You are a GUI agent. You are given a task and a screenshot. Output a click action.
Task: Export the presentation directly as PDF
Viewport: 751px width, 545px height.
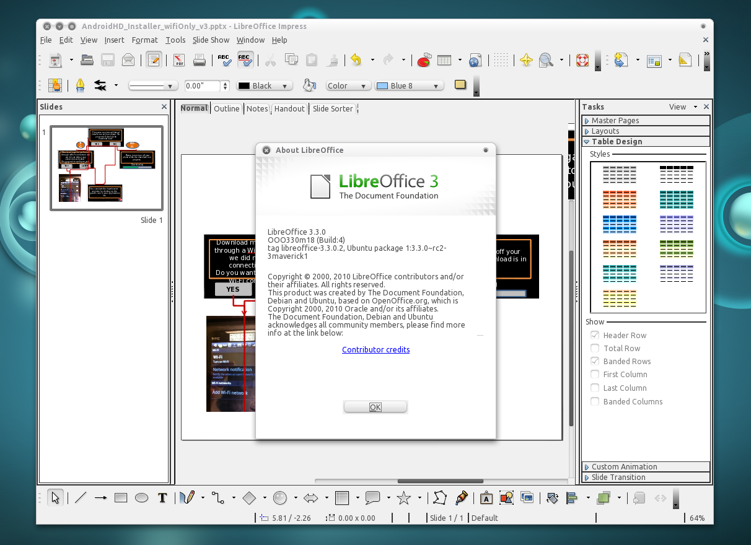(177, 60)
